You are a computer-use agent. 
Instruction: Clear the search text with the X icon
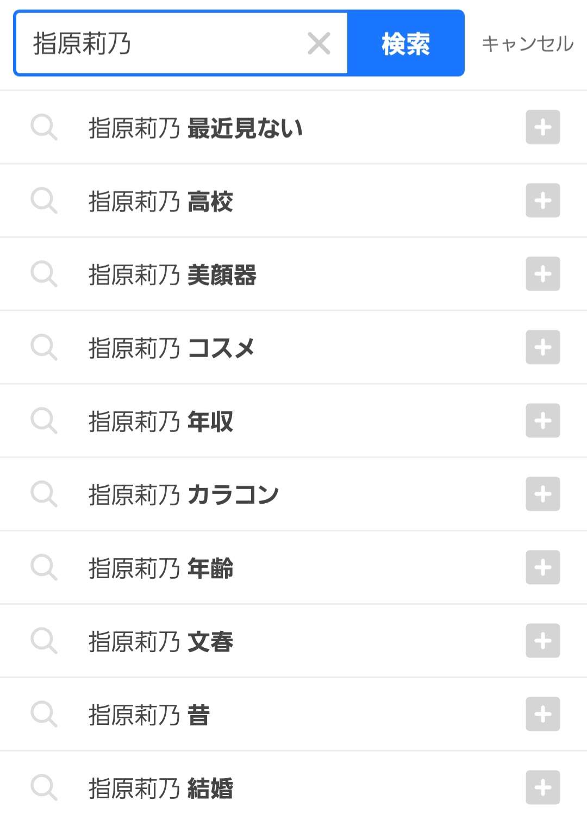pyautogui.click(x=319, y=43)
